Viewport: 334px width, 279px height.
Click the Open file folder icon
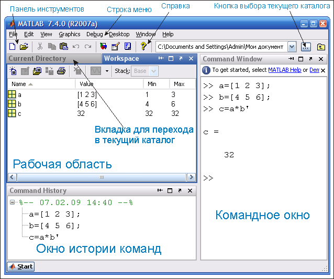pos(24,46)
